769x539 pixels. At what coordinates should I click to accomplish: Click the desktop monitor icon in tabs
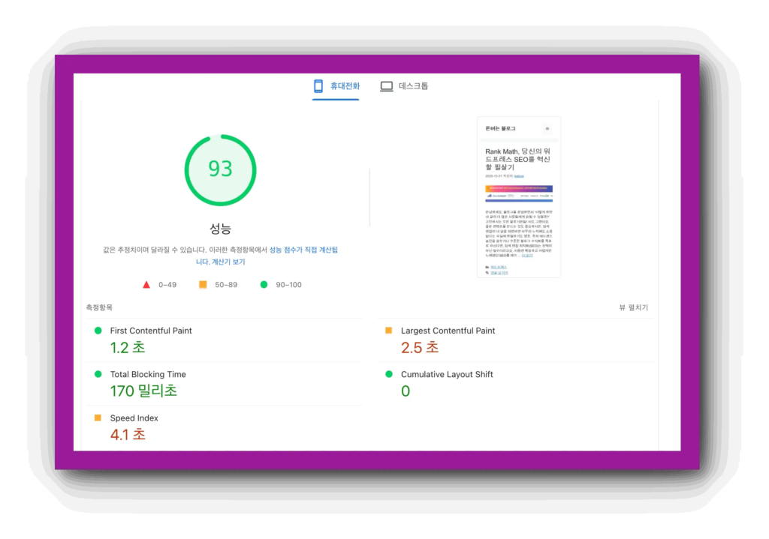(387, 86)
